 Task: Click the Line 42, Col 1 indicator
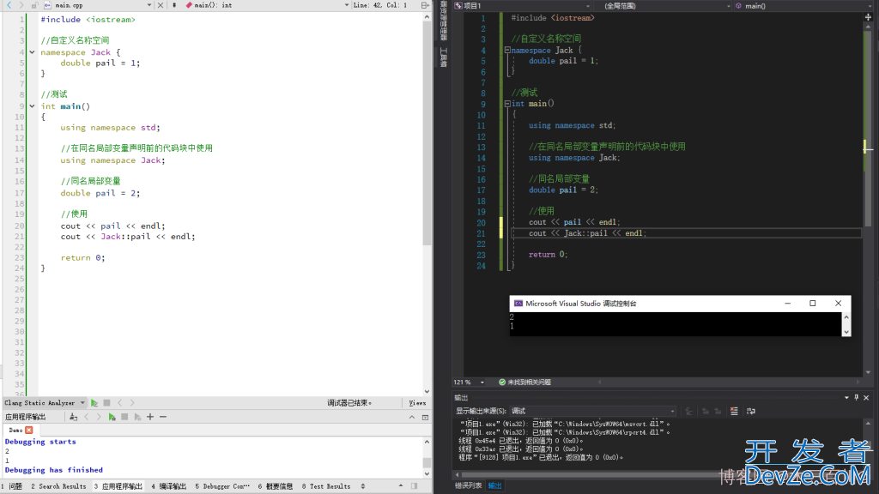(380, 5)
